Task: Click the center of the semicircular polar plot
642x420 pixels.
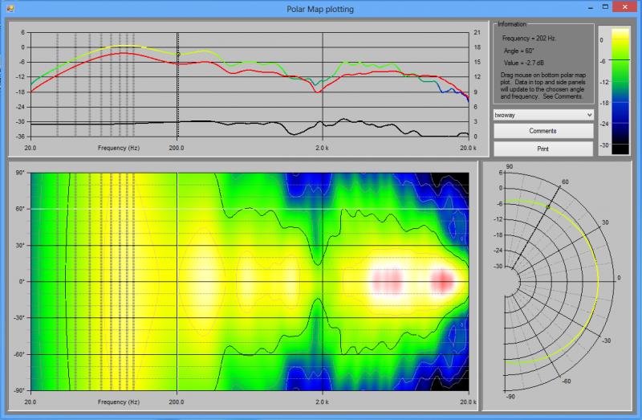Action: tap(504, 279)
